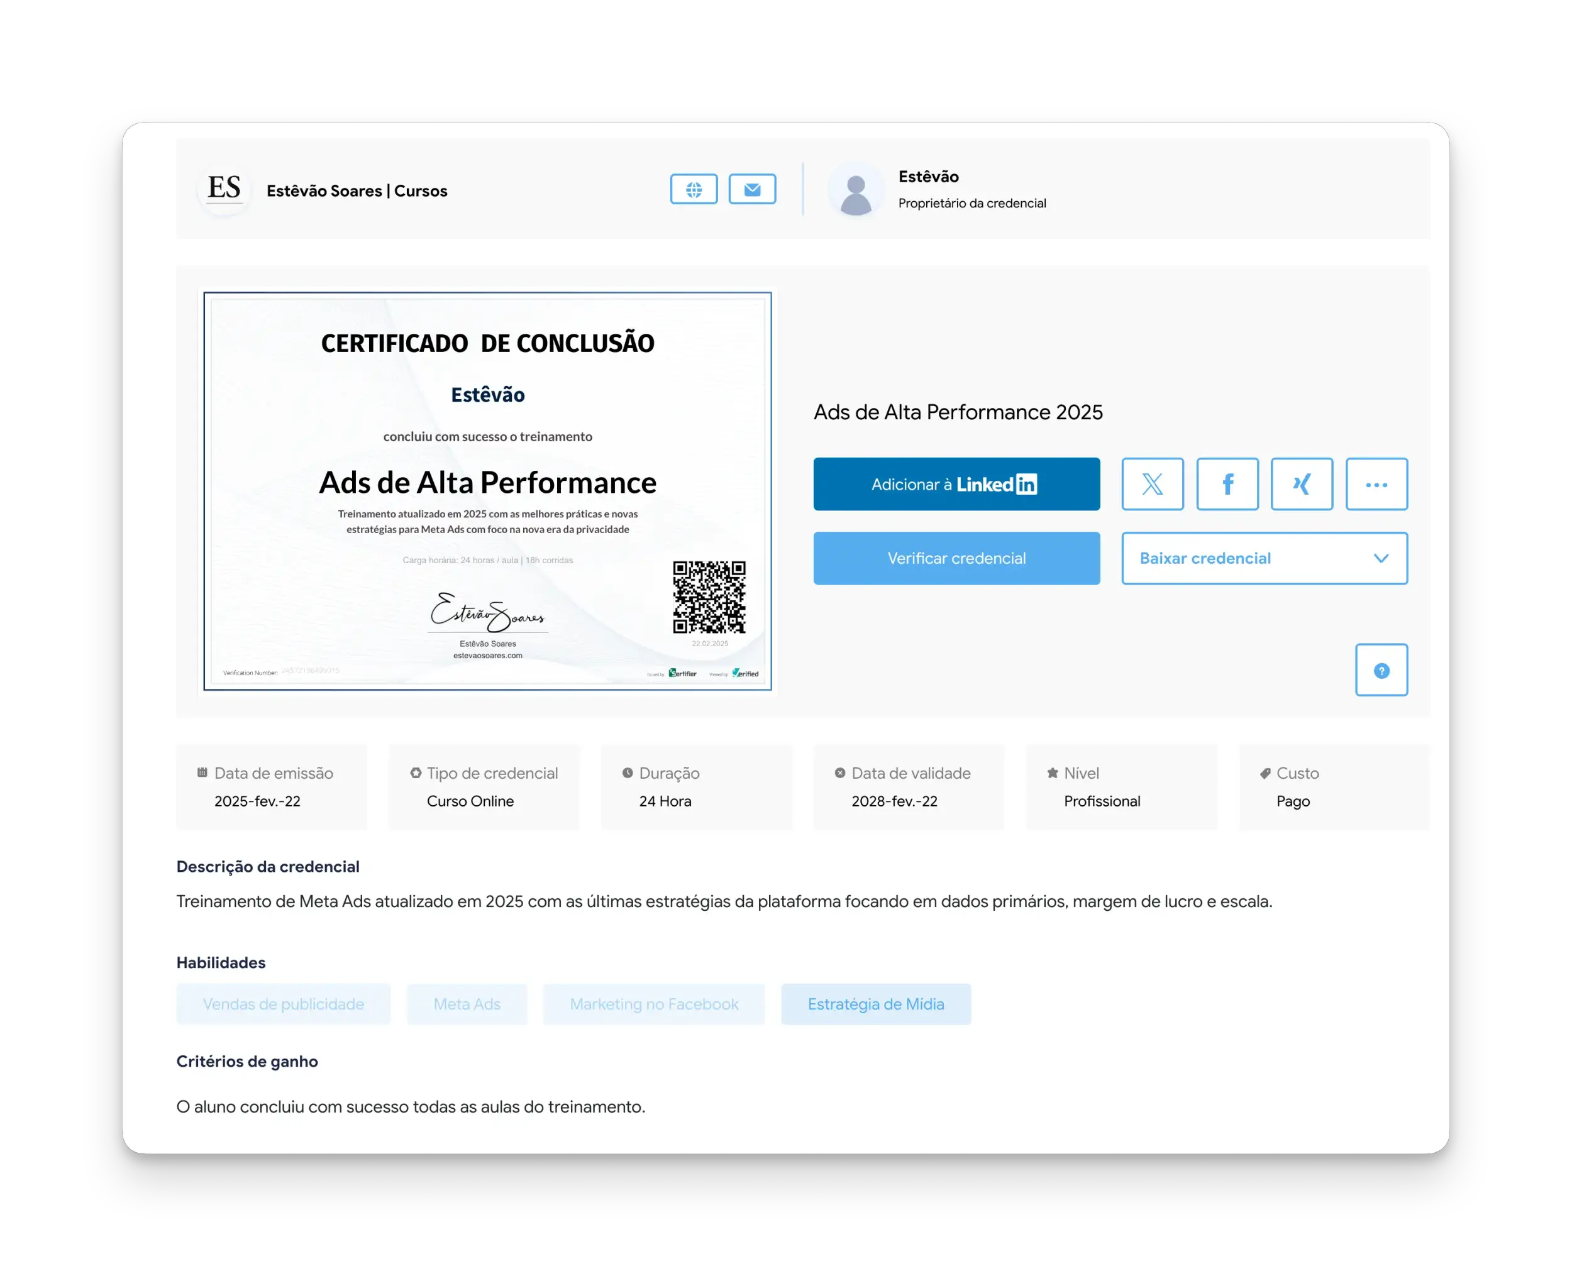Click the Baixar credencial chevron arrow
Screen dimensions: 1572x1276
coord(1381,559)
